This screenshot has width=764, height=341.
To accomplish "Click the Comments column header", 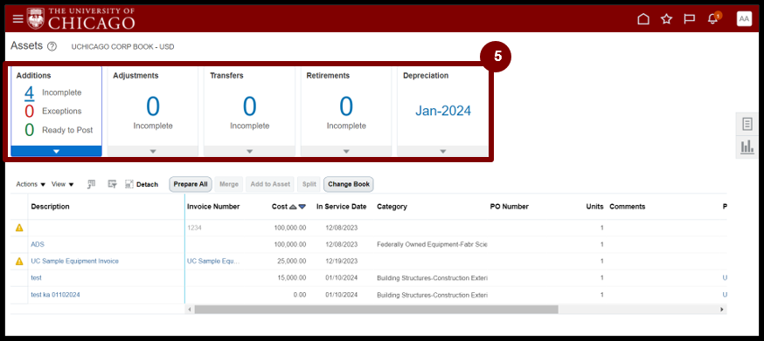I will click(627, 207).
